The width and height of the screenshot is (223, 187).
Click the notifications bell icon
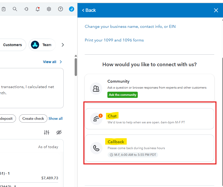[x=38, y=9]
